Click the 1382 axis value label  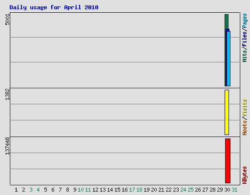click(7, 94)
